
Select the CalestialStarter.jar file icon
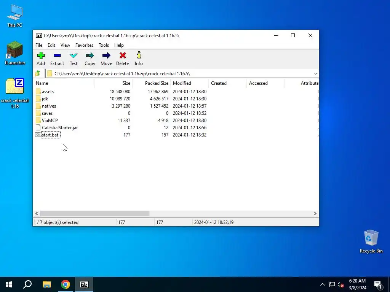38,127
